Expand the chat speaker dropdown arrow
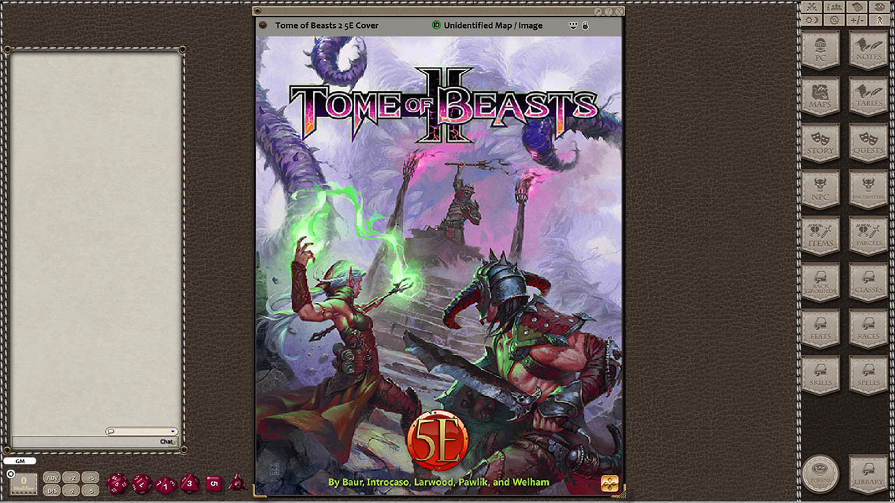The width and height of the screenshot is (895, 503). (173, 432)
